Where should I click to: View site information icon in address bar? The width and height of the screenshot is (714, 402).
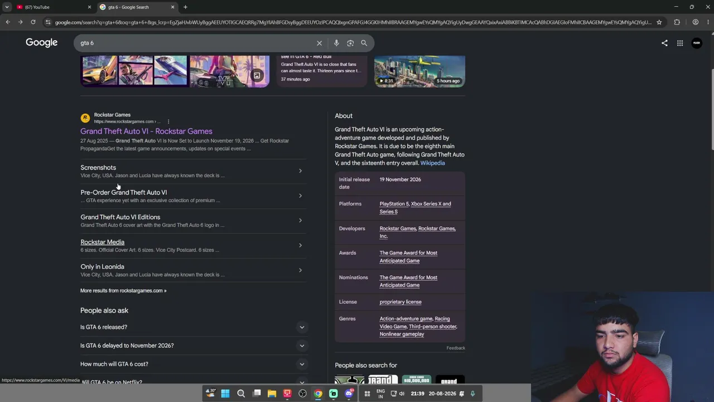pyautogui.click(x=48, y=22)
